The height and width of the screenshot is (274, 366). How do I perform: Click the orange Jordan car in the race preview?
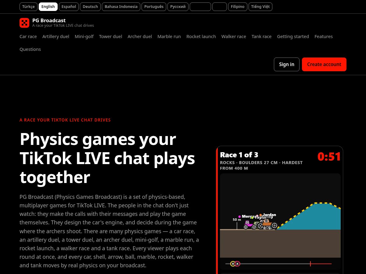[x=267, y=223]
